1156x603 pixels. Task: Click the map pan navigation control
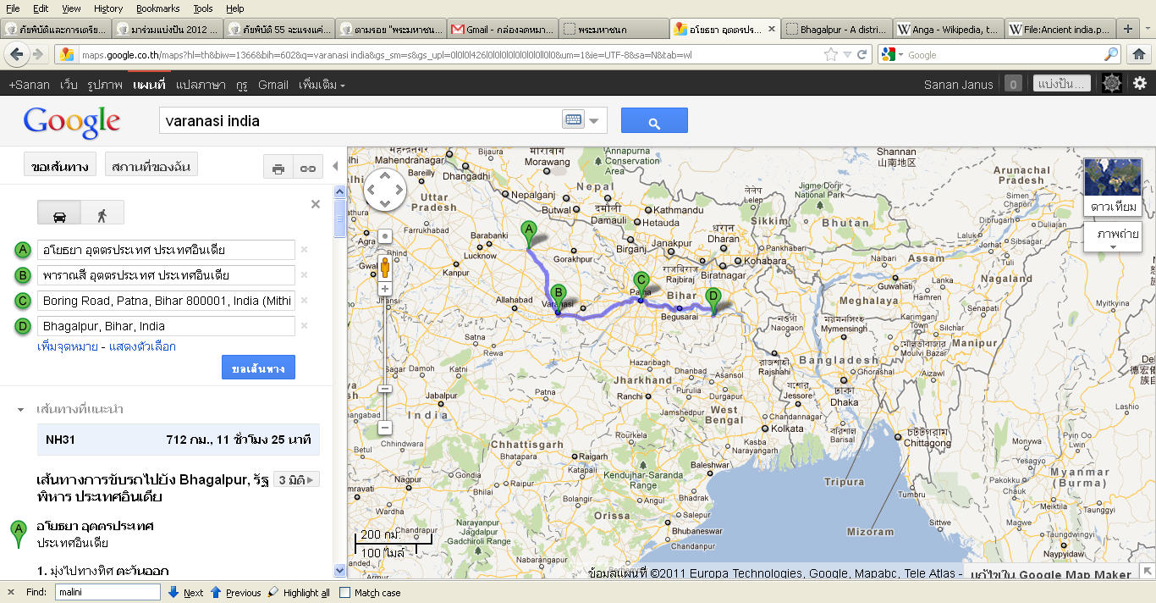click(385, 190)
